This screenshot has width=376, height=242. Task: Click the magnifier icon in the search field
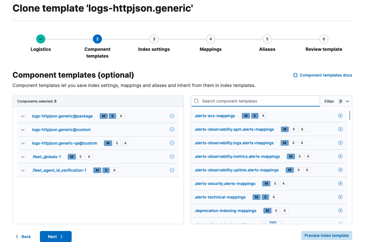[x=196, y=101]
